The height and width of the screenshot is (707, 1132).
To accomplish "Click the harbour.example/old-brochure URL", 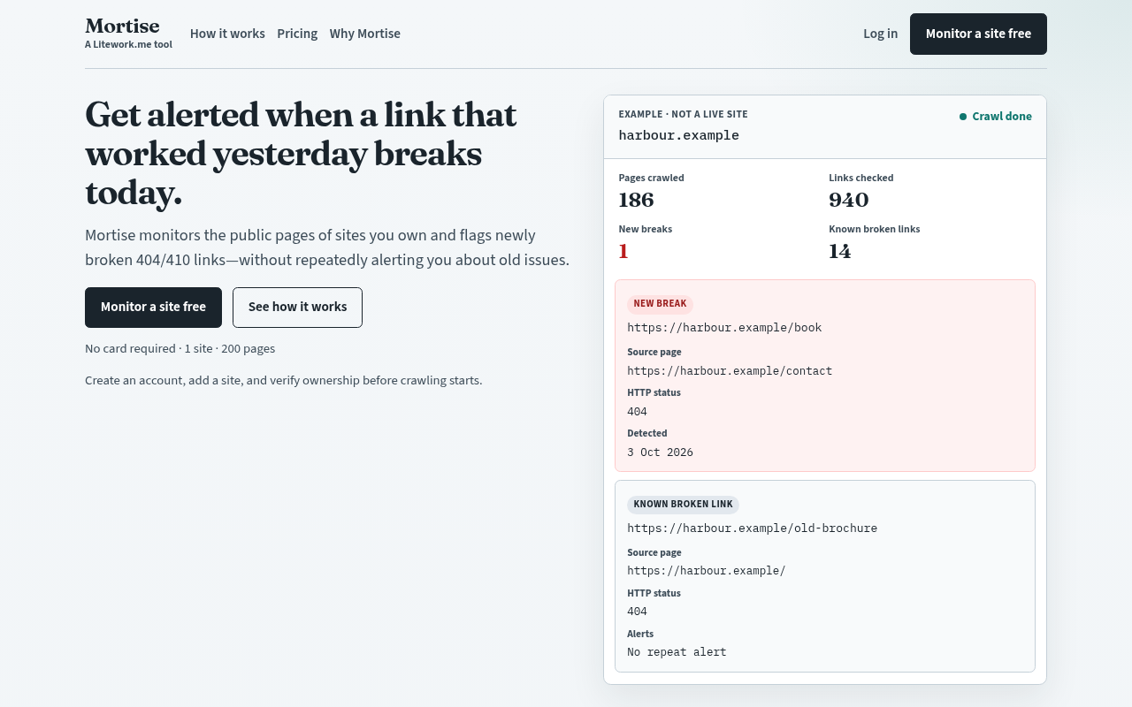I will 753,528.
